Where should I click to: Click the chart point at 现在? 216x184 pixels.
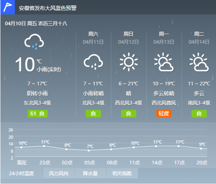22,147
